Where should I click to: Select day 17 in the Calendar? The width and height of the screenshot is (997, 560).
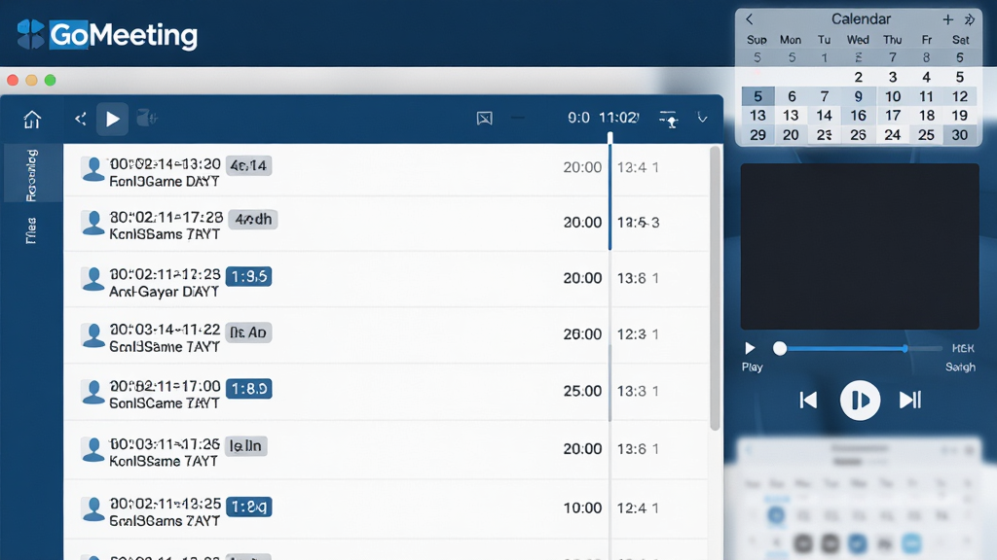893,116
